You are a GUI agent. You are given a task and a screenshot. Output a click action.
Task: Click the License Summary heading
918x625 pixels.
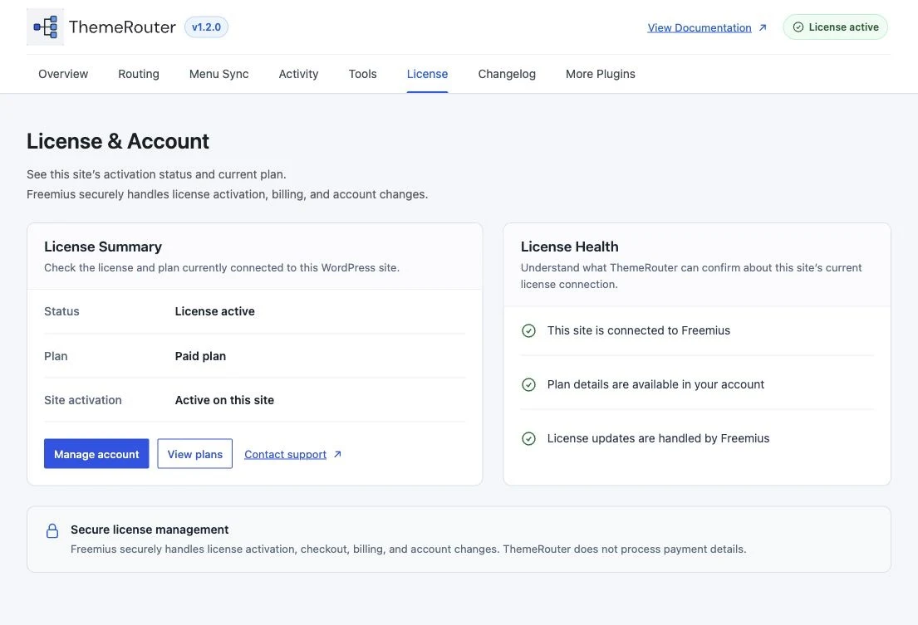click(x=103, y=247)
